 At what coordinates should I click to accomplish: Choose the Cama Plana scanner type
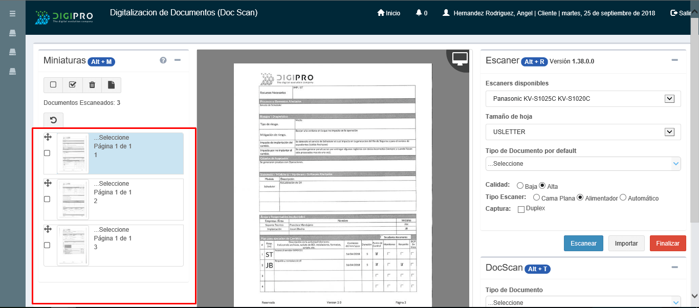click(536, 197)
